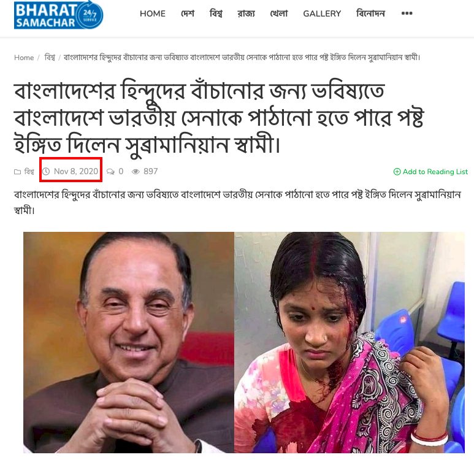Click the Nov 8, 2020 date text
This screenshot has width=474, height=460.
point(76,172)
